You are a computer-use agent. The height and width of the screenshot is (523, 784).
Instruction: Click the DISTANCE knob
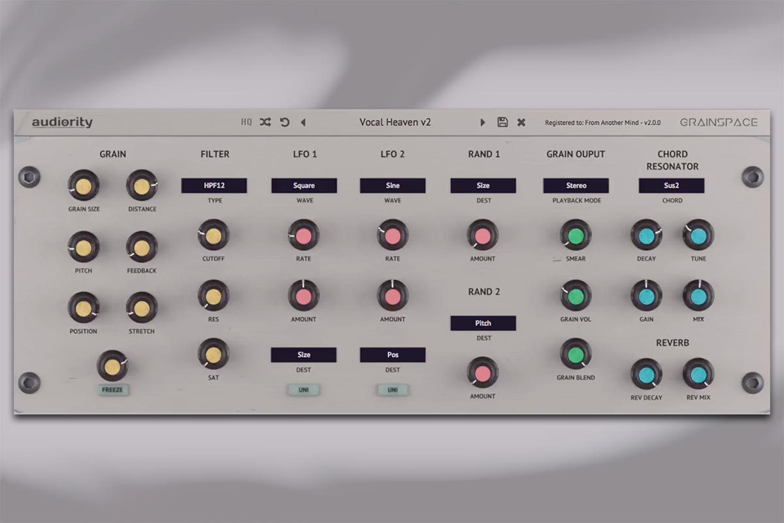[142, 186]
